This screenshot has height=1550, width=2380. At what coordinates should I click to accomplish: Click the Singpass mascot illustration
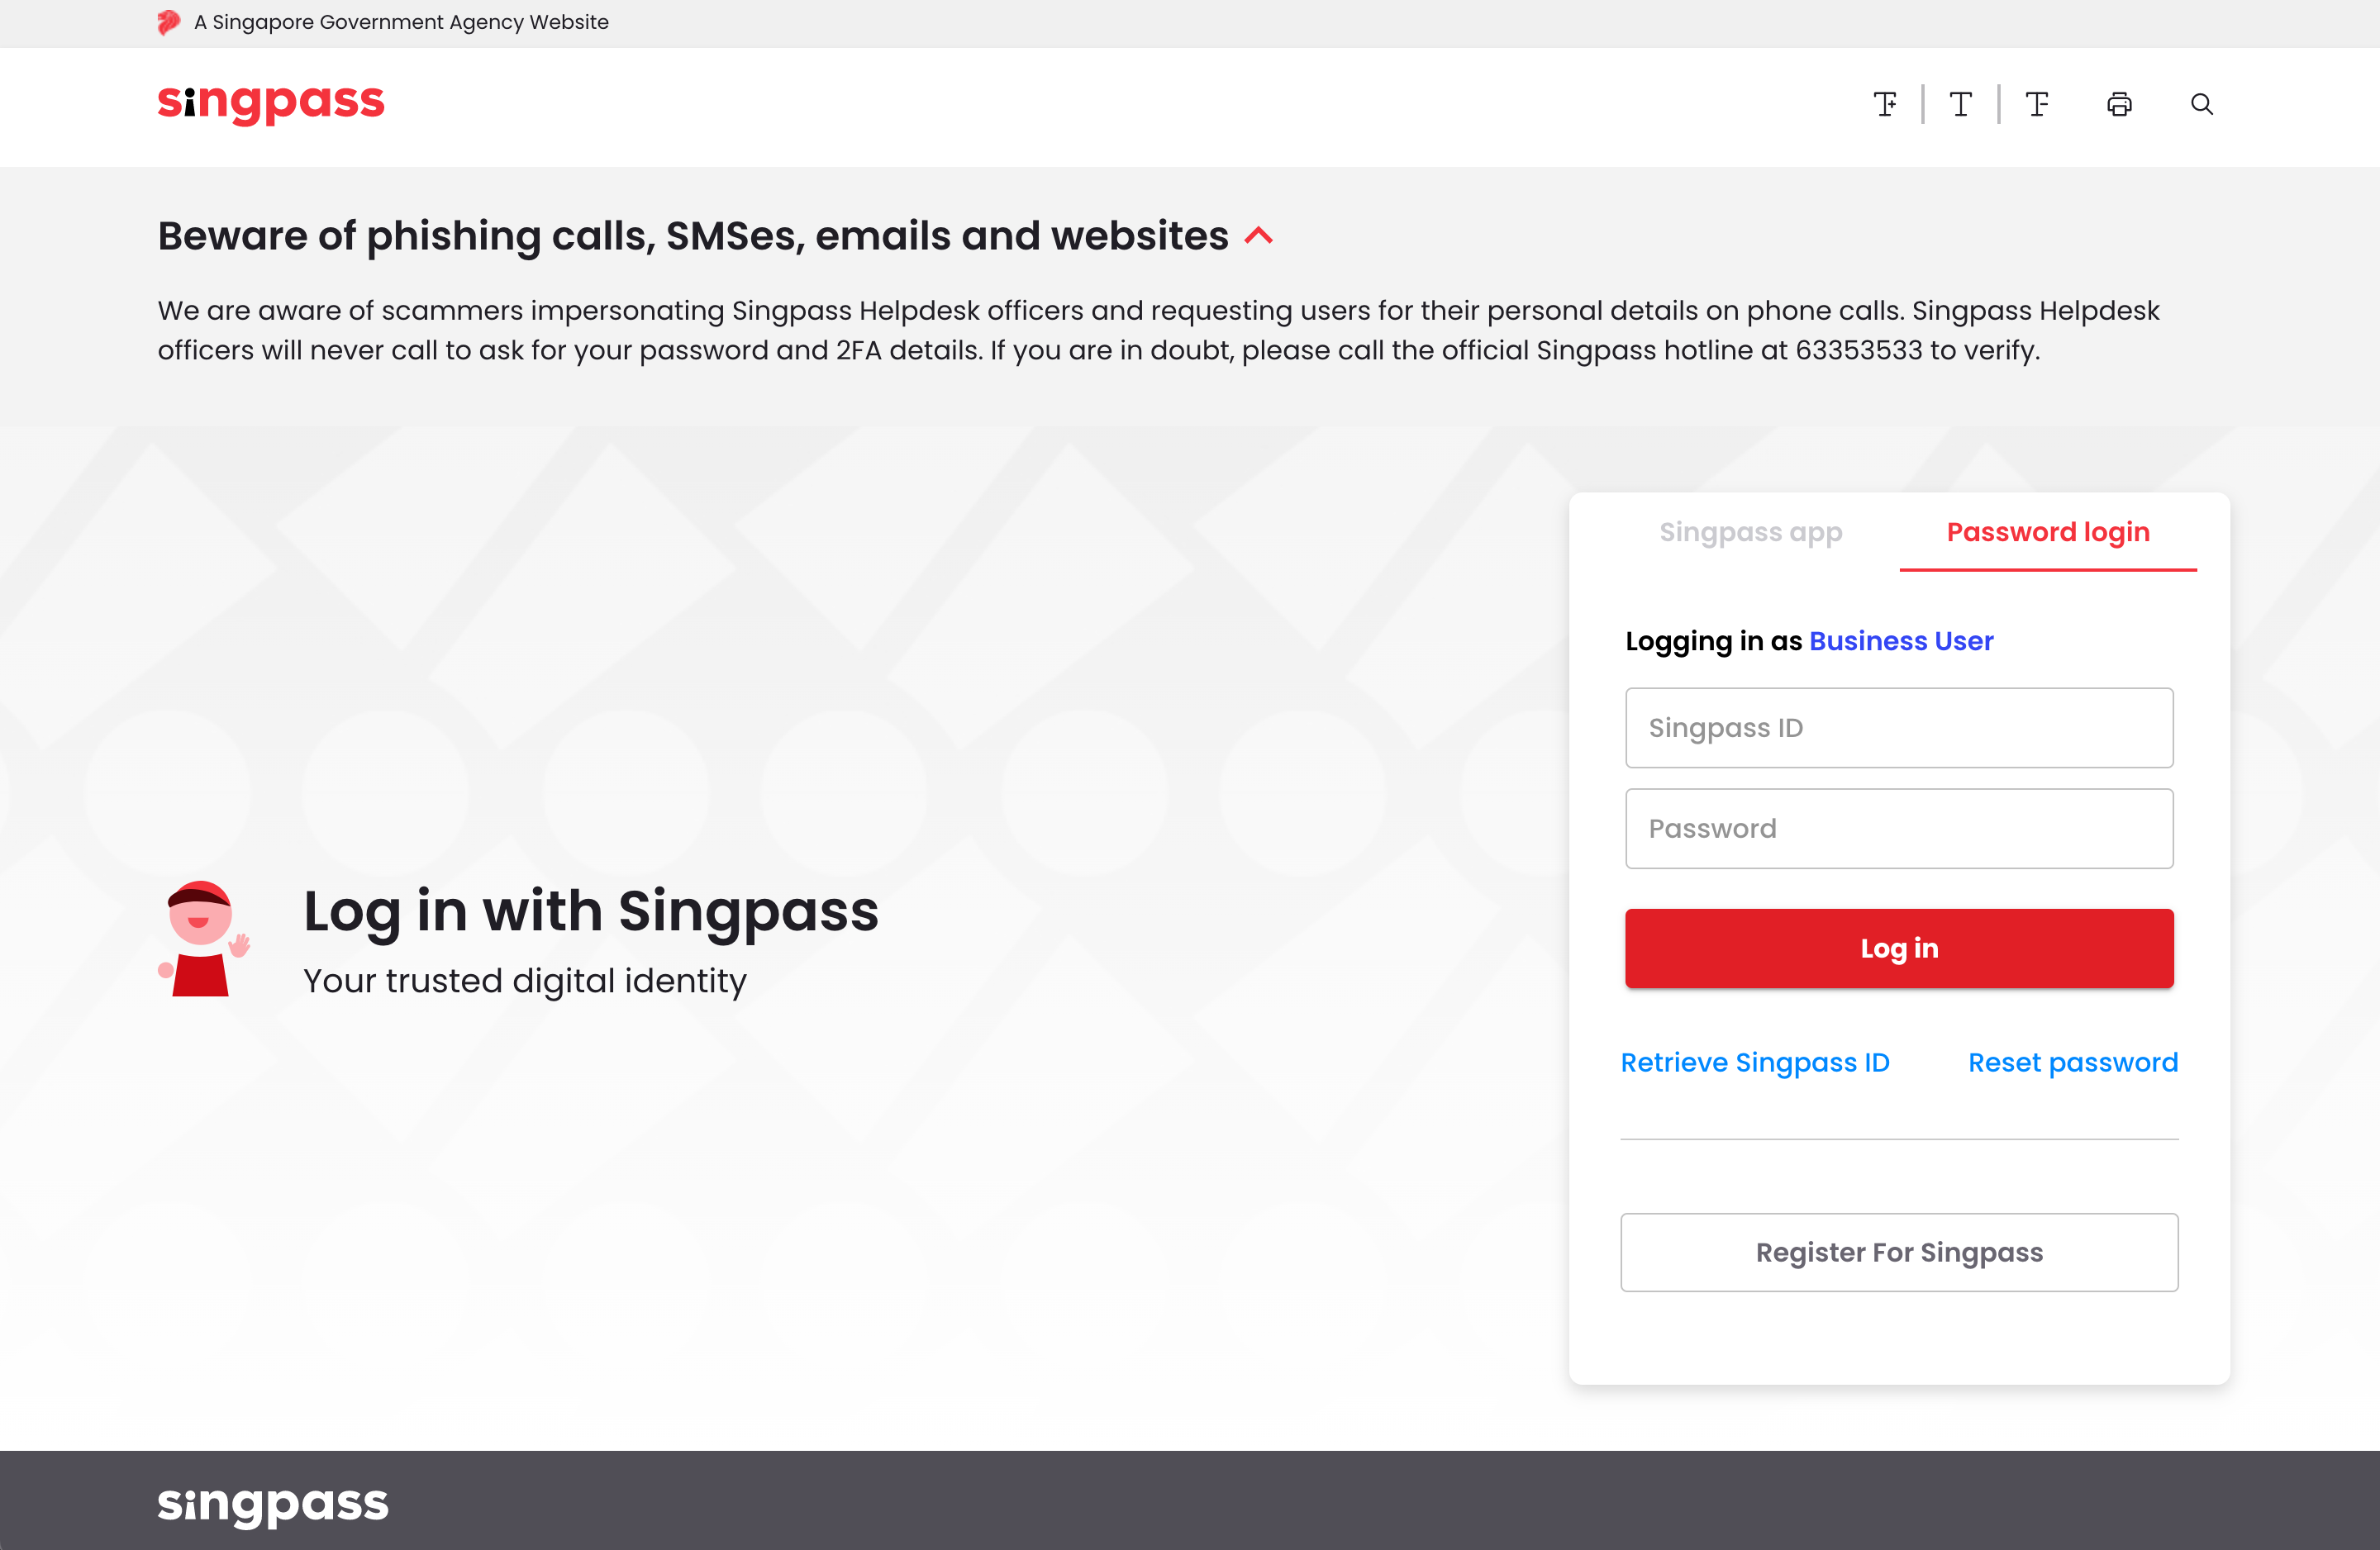tap(204, 939)
